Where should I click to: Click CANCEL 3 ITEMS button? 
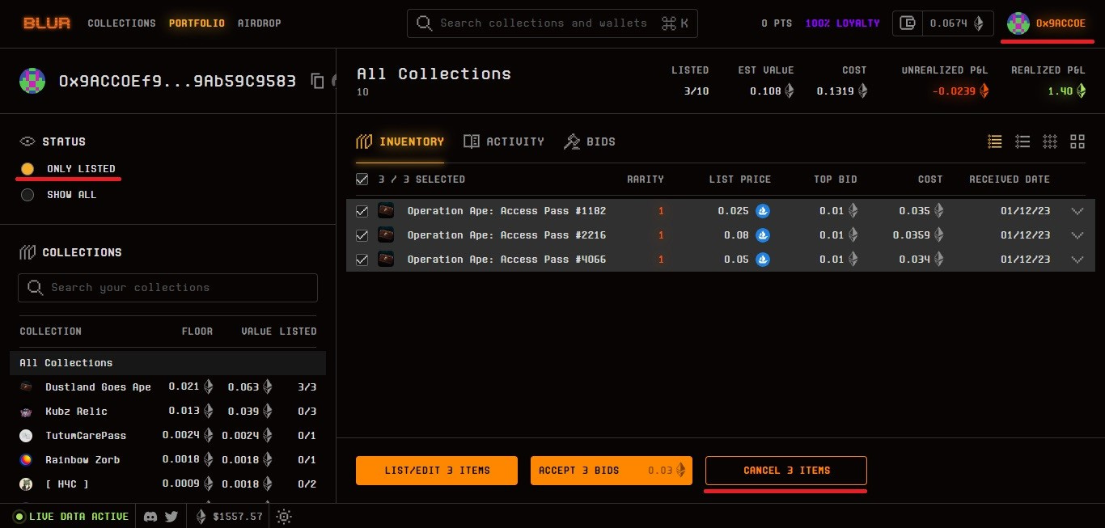(786, 471)
